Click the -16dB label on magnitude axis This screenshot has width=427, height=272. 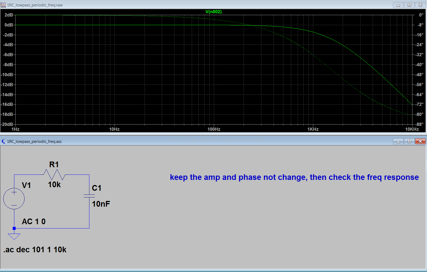(7, 104)
